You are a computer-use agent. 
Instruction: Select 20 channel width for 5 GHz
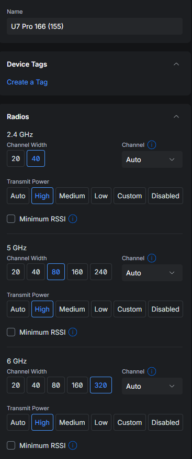pos(16,272)
